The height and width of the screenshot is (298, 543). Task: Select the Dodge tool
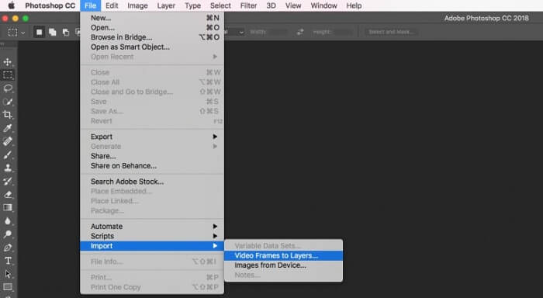pos(8,234)
